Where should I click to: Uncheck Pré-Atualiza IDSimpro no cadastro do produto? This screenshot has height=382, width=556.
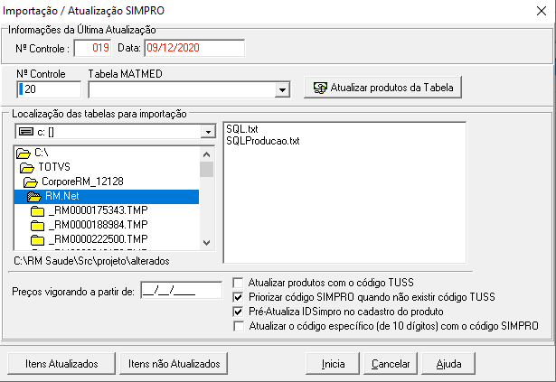(239, 312)
